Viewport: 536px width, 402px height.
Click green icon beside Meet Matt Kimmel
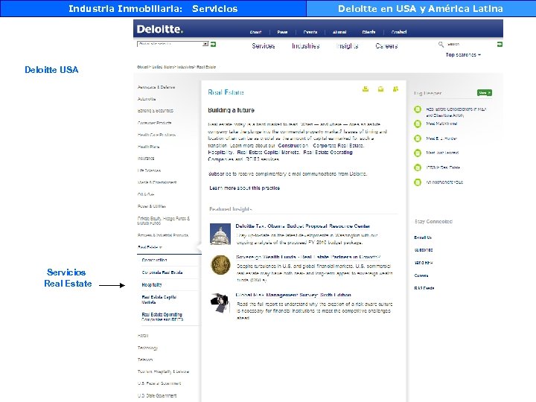coord(418,124)
